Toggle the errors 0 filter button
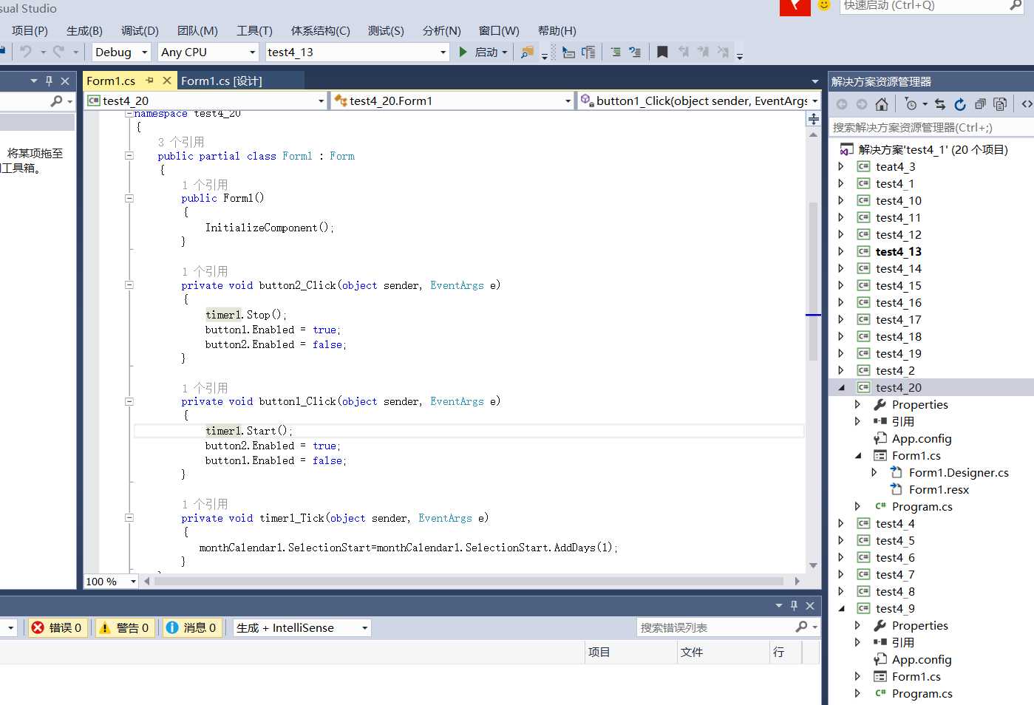 point(58,627)
